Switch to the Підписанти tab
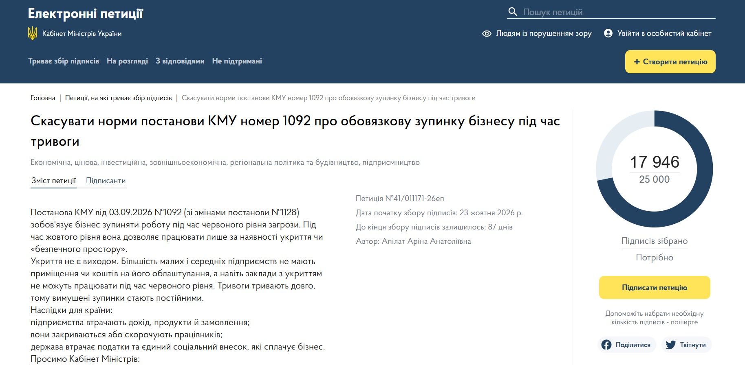 106,181
